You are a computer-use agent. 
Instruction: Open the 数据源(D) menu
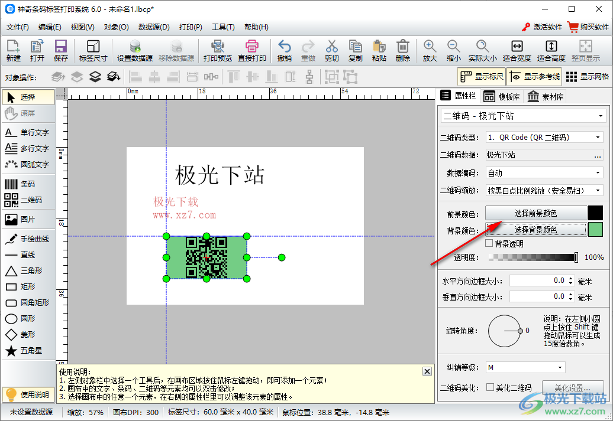pyautogui.click(x=154, y=27)
